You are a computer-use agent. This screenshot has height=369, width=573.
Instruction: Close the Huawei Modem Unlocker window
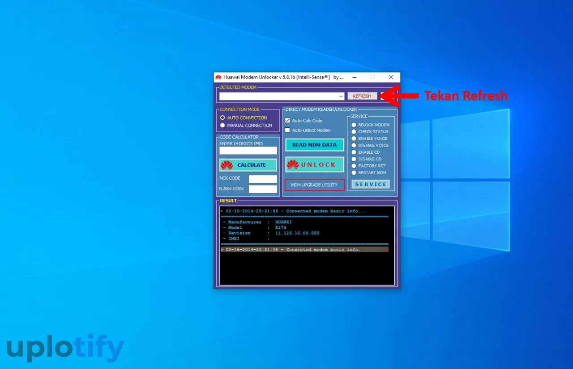click(391, 77)
